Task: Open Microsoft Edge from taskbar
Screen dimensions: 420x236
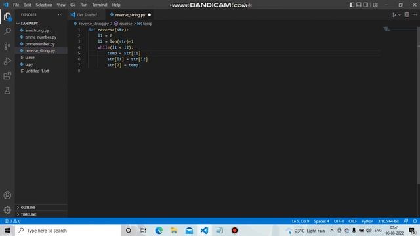Action: coord(159,230)
